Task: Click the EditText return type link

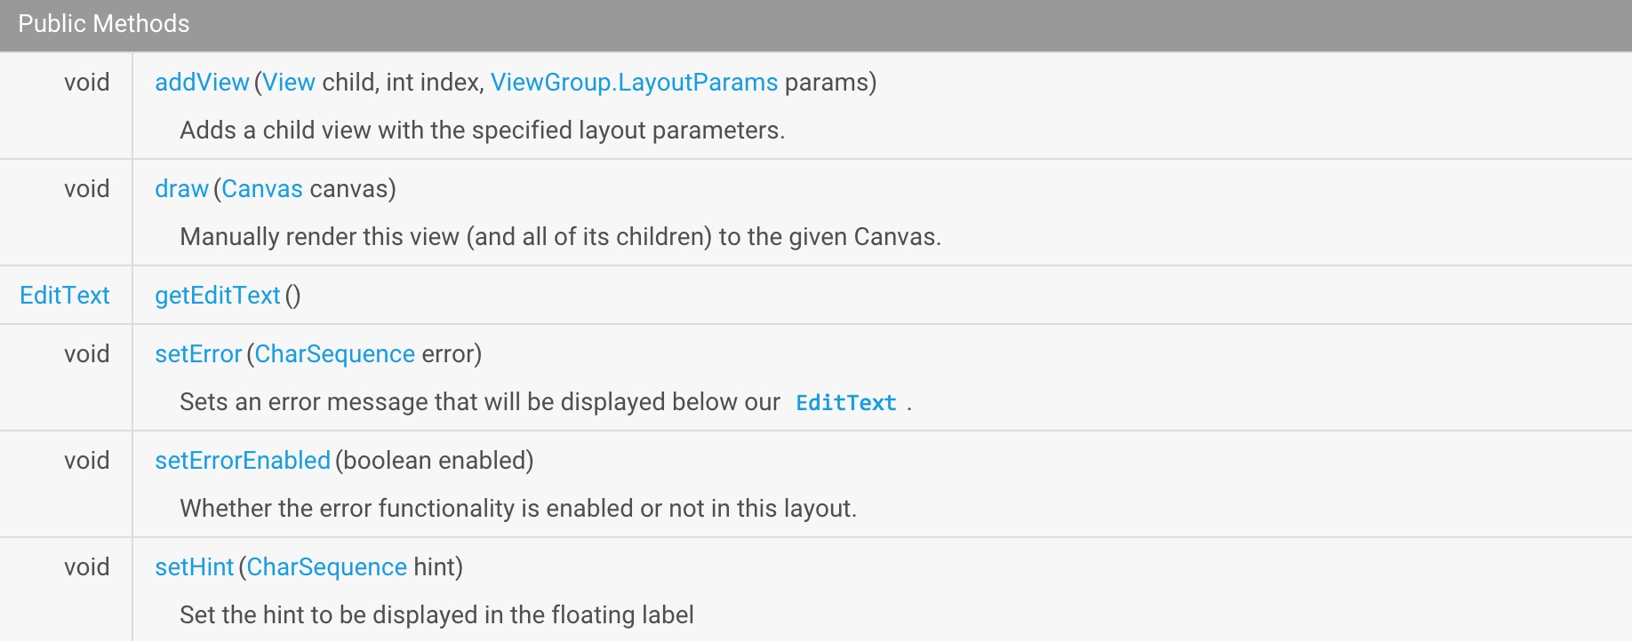Action: point(65,296)
